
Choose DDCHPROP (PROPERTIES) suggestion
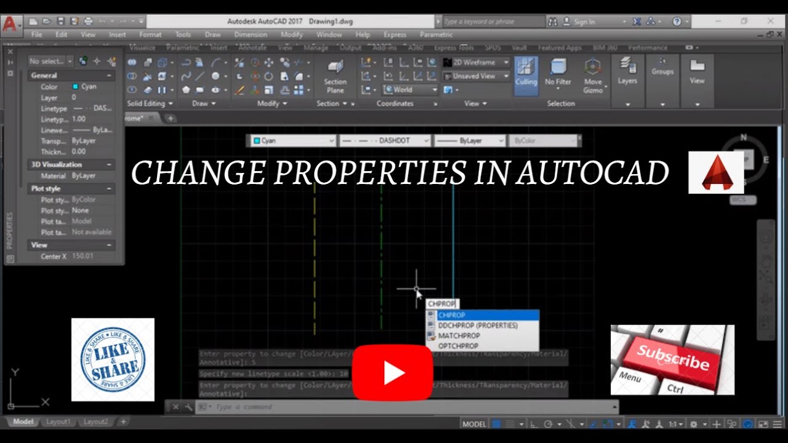click(x=483, y=325)
